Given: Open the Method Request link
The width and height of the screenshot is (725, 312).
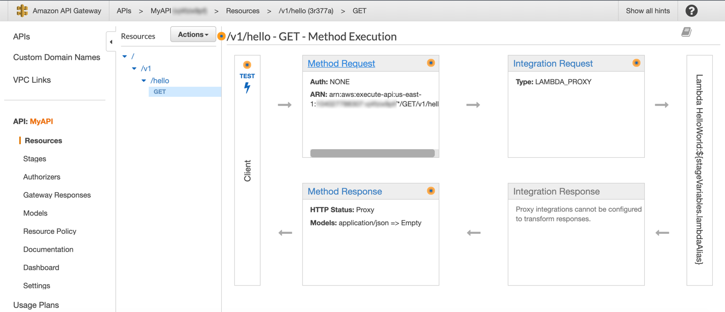Looking at the screenshot, I should [x=341, y=63].
